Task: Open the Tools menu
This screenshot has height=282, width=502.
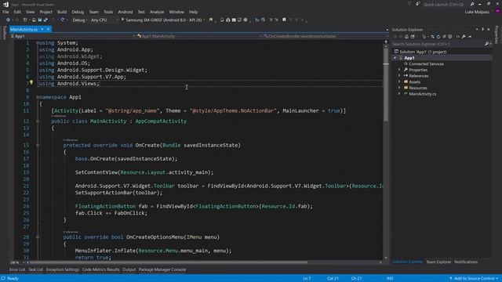Action: click(x=108, y=12)
